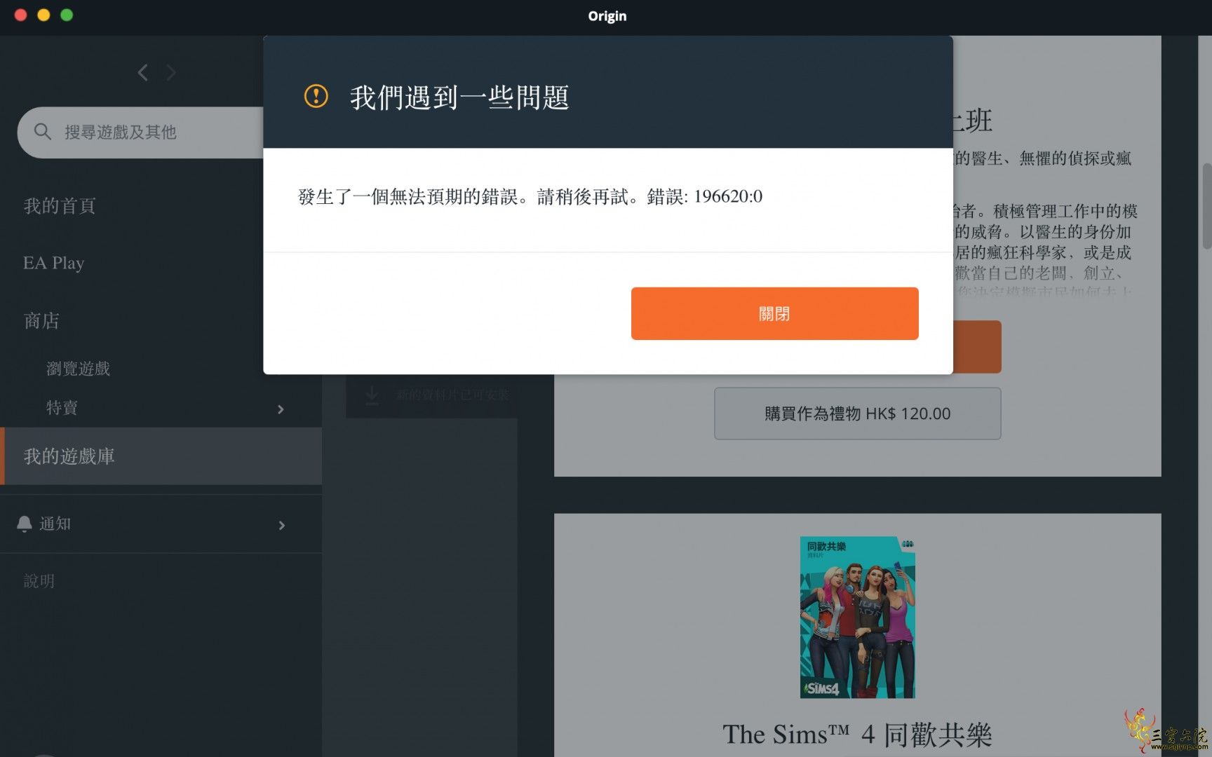
Task: Click the download arrow icon behind the dialog
Action: pos(372,395)
